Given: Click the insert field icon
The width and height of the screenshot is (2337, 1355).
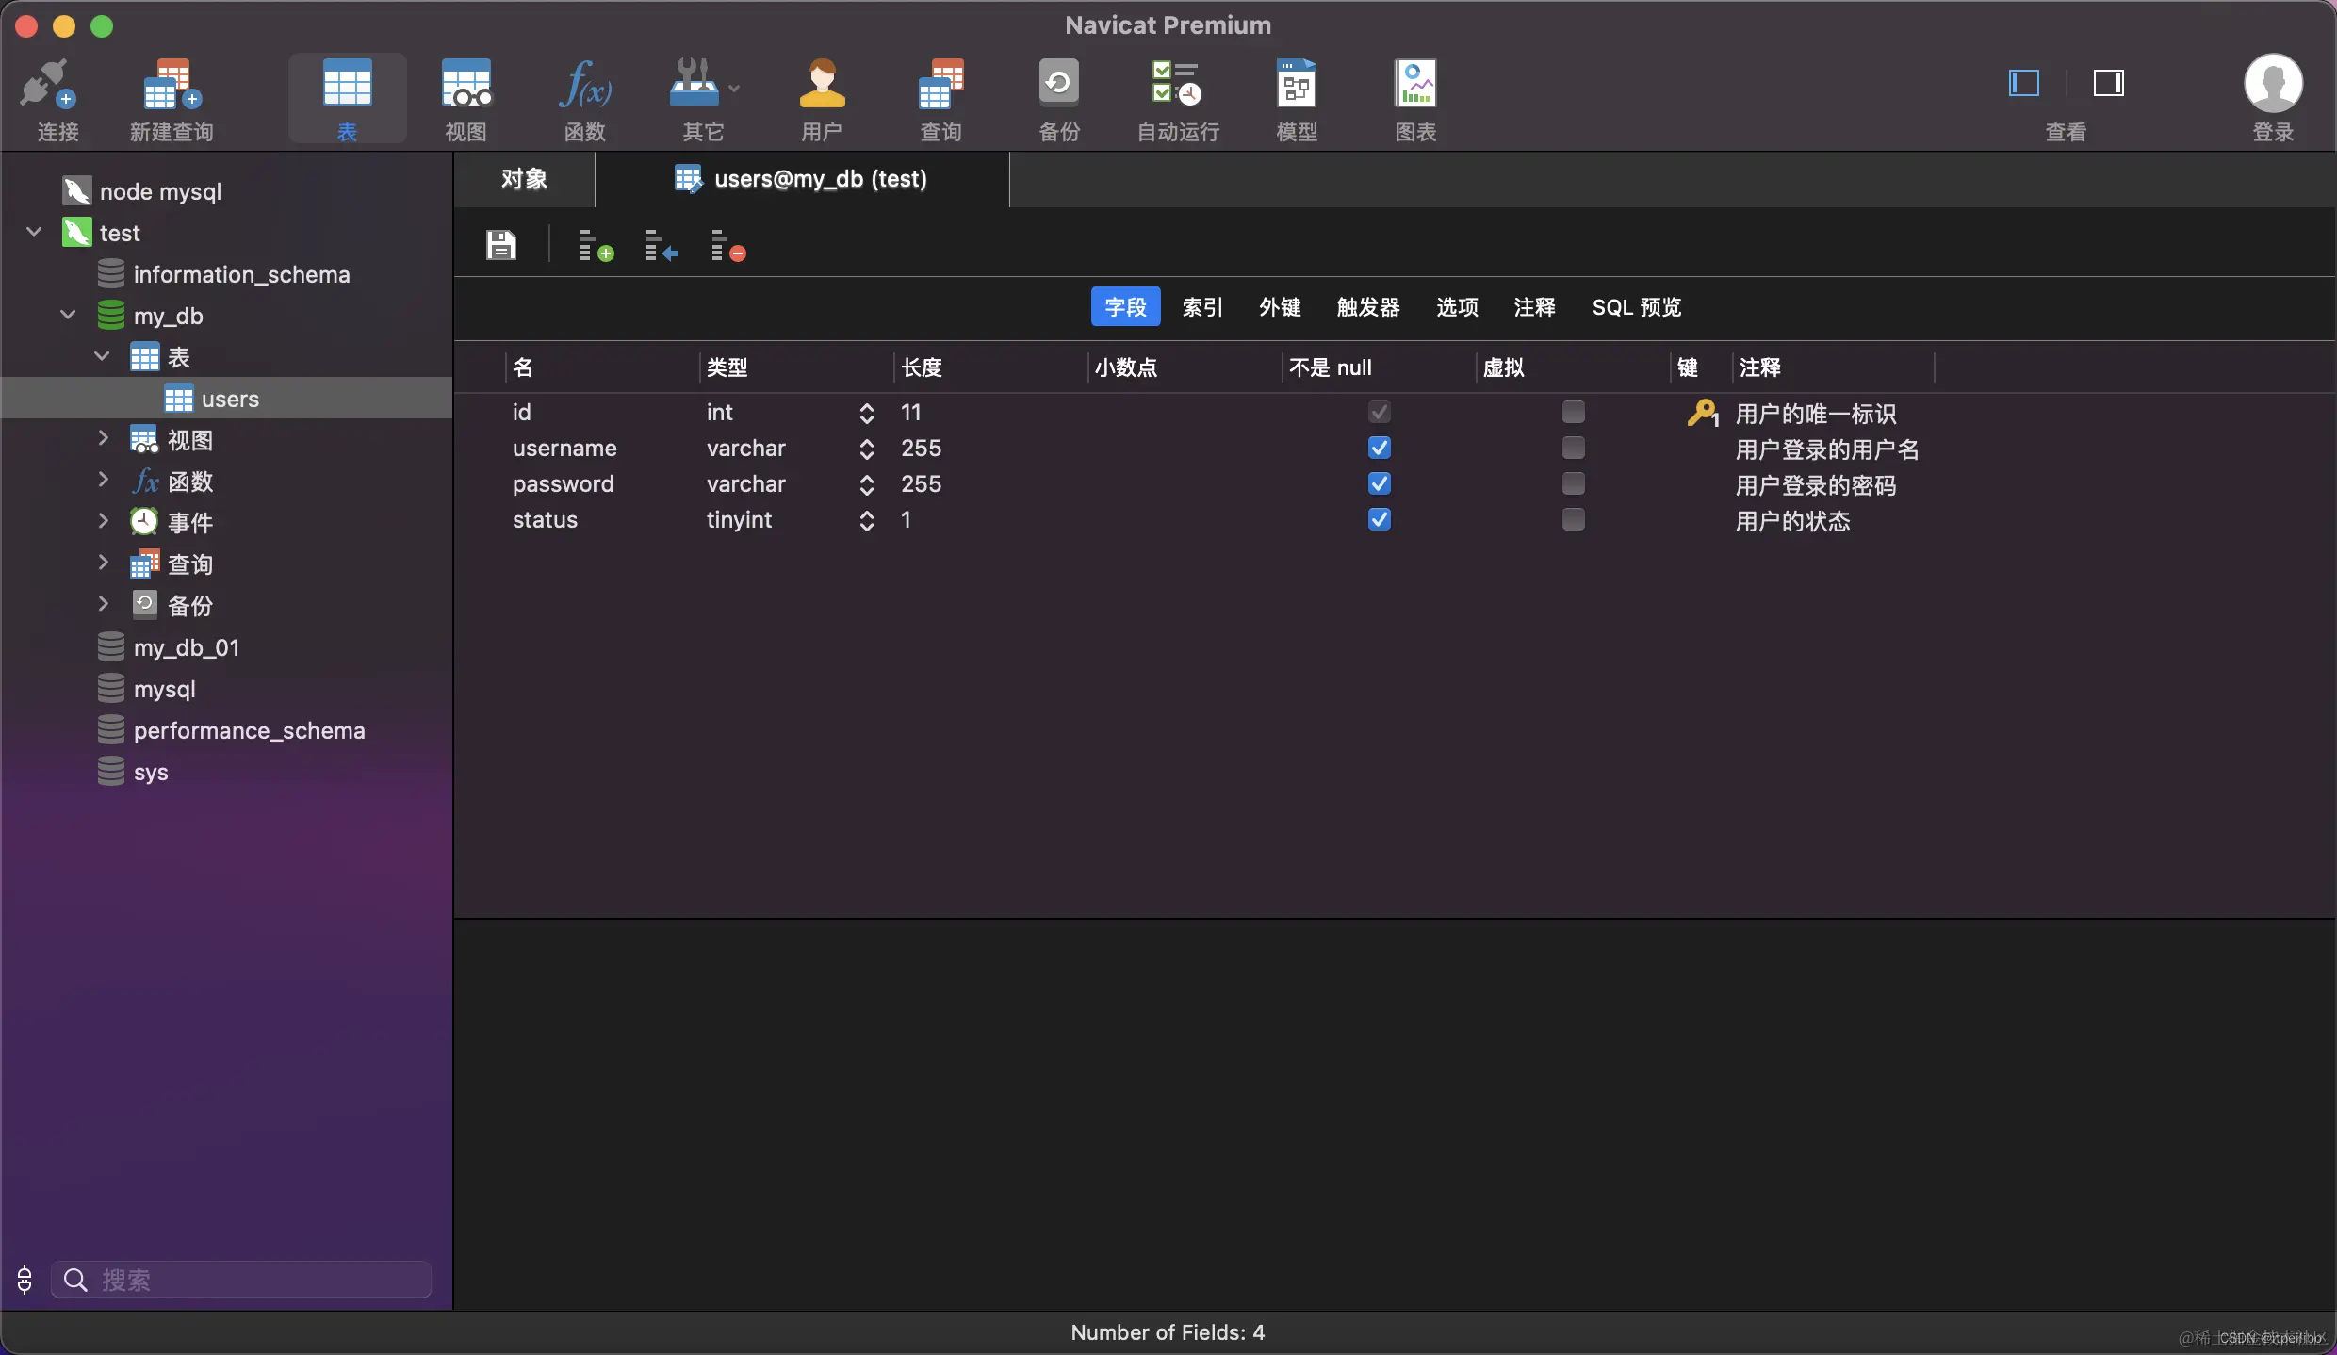Looking at the screenshot, I should point(661,246).
